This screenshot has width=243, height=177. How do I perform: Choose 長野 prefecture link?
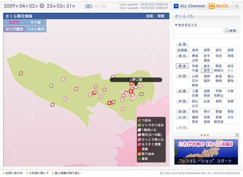point(207,76)
